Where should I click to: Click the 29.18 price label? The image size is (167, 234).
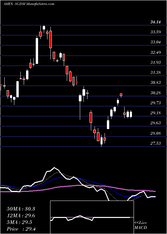coord(155,113)
